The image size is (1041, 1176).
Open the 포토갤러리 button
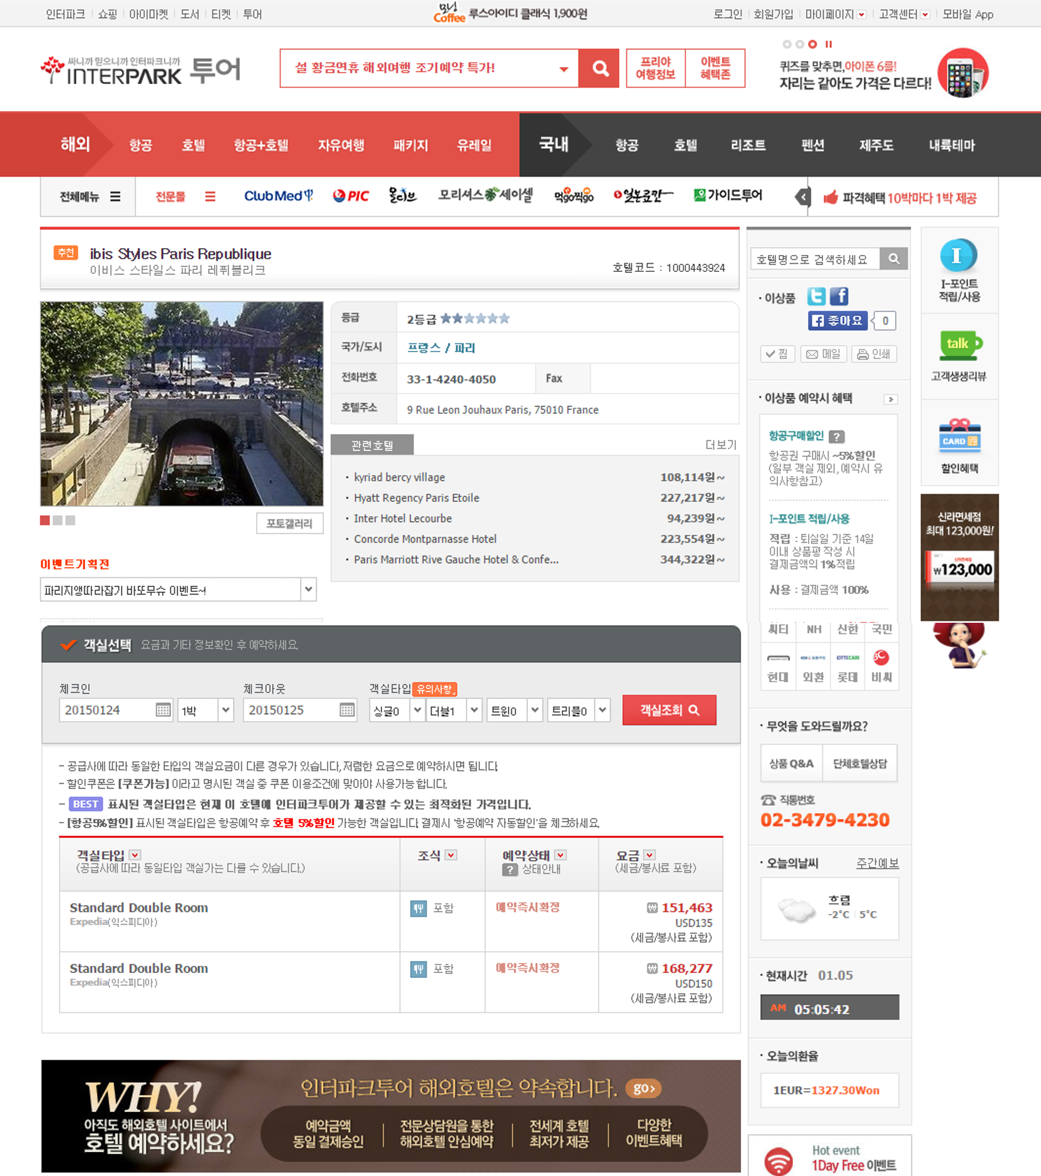coord(289,523)
